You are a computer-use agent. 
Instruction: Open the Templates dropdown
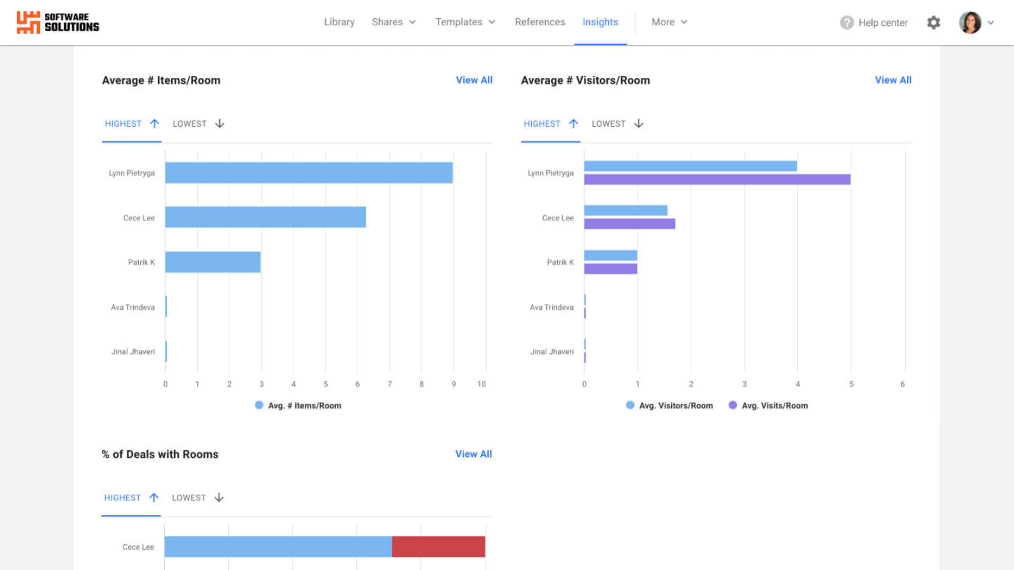click(465, 22)
